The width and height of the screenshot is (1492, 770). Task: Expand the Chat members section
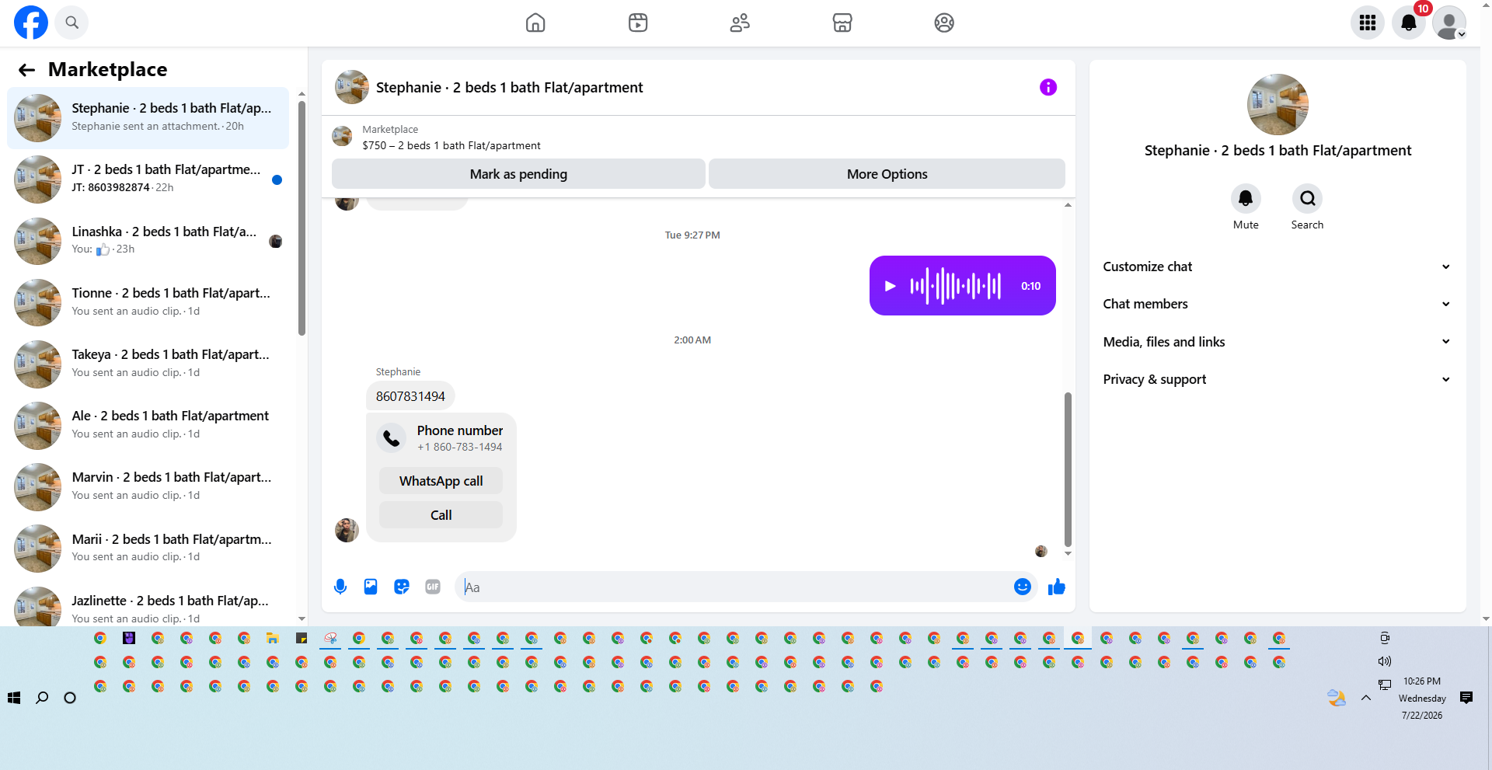tap(1277, 304)
